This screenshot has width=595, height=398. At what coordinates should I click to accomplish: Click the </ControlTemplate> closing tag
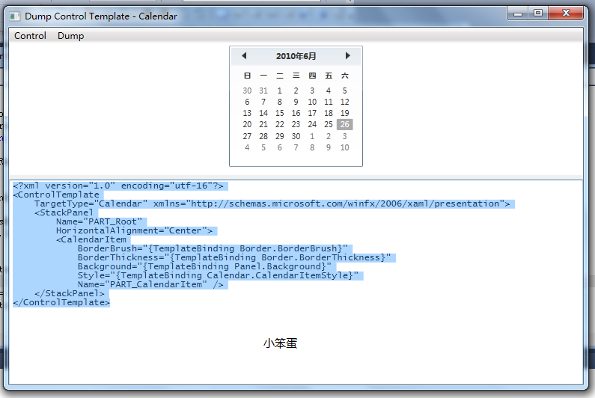(61, 303)
